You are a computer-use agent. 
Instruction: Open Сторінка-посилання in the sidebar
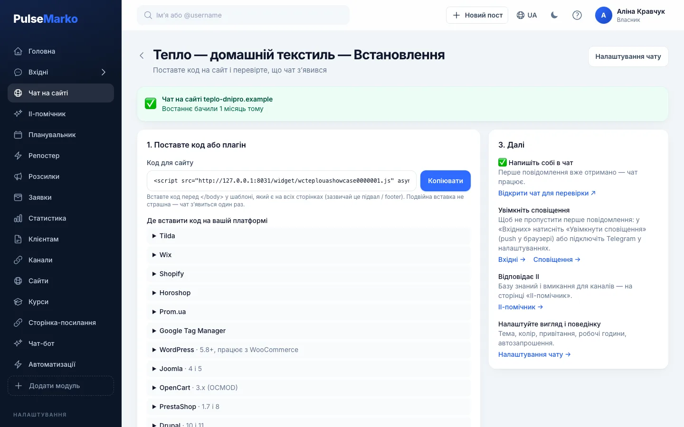coord(61,323)
